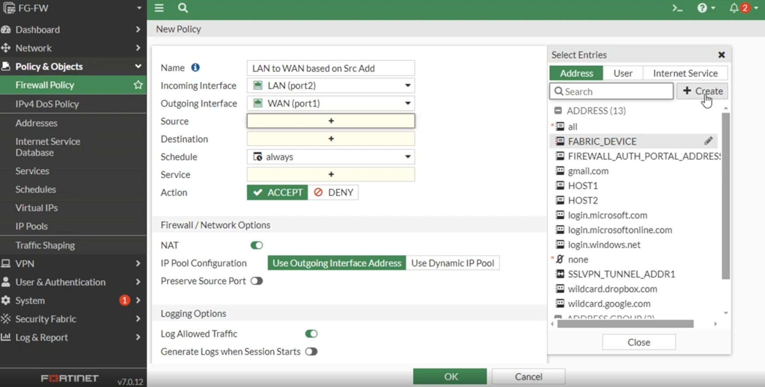
Task: Enable Preserve Source Port toggle
Action: click(x=257, y=281)
